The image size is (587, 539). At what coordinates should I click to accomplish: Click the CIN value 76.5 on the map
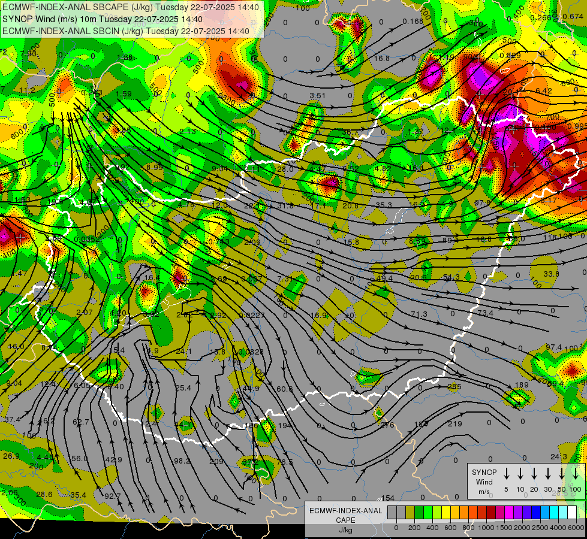click(285, 462)
